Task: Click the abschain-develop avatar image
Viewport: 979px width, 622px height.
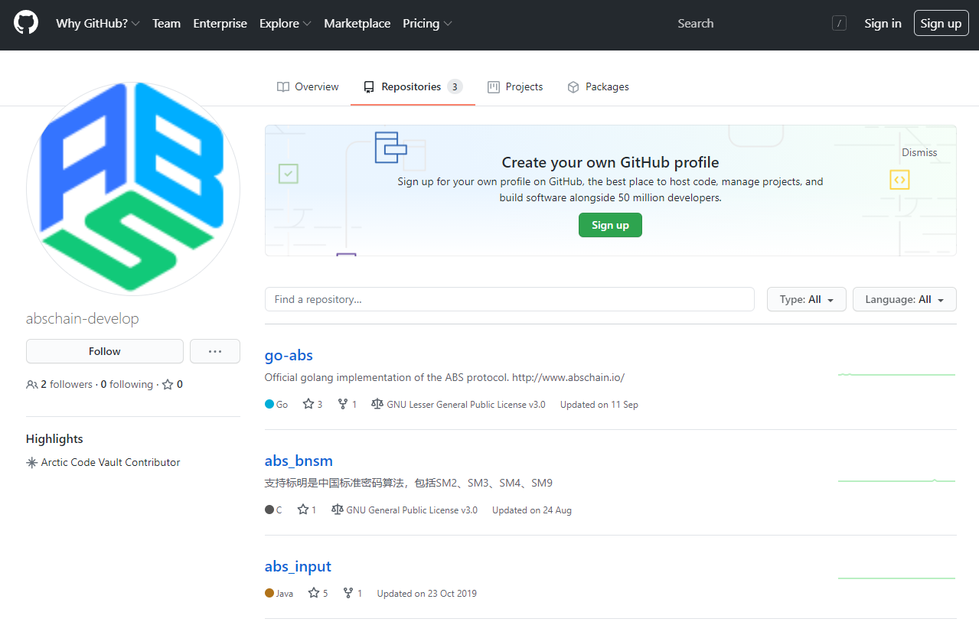Action: point(133,188)
